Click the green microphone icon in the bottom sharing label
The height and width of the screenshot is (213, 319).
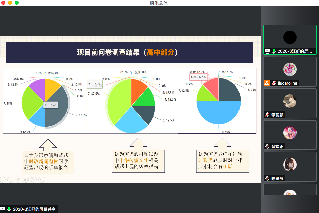[x=9, y=209]
